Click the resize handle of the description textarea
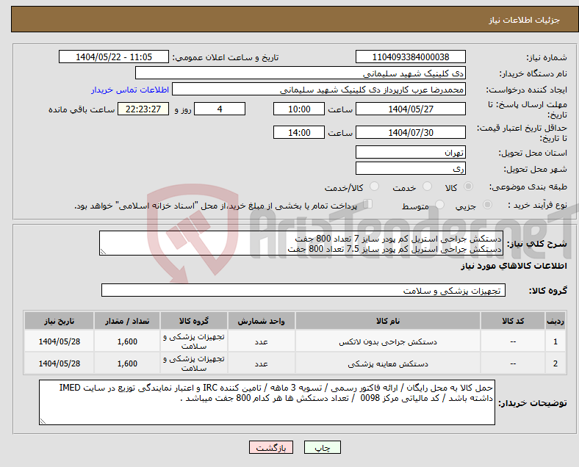Viewport: 579px width, 467px height. (103, 252)
